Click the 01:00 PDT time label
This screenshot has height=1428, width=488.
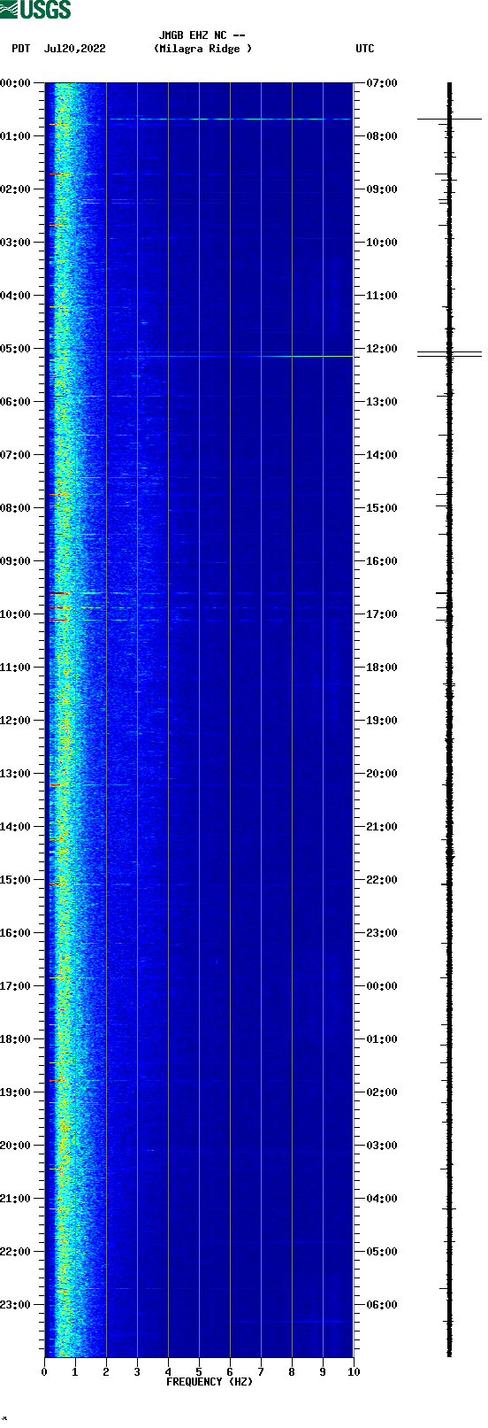click(x=16, y=136)
